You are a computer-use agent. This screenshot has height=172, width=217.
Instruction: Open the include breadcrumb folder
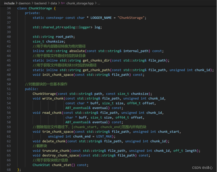coord(9,3)
